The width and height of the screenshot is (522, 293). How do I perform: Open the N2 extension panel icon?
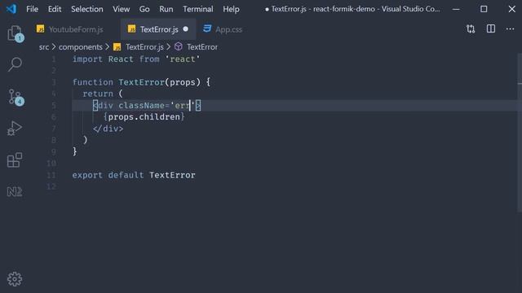click(15, 192)
